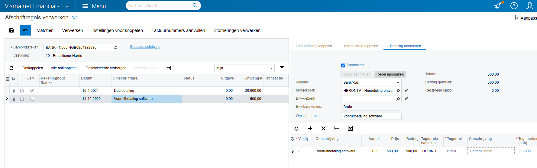Open Instellingen voor koppelen

point(117,30)
